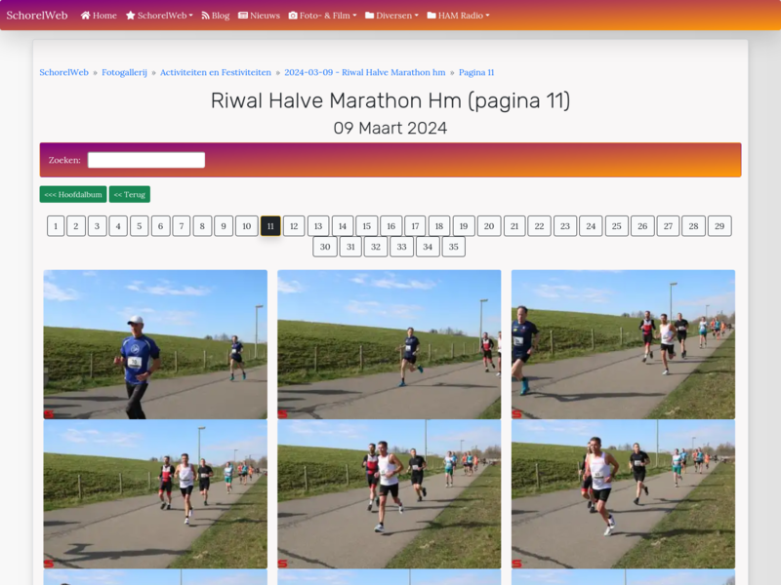This screenshot has width=781, height=585.
Task: Select the active page 11 button
Action: pyautogui.click(x=270, y=226)
